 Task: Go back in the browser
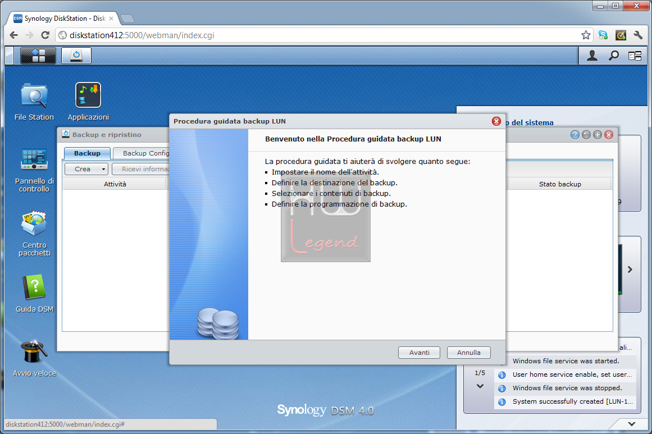[x=13, y=35]
